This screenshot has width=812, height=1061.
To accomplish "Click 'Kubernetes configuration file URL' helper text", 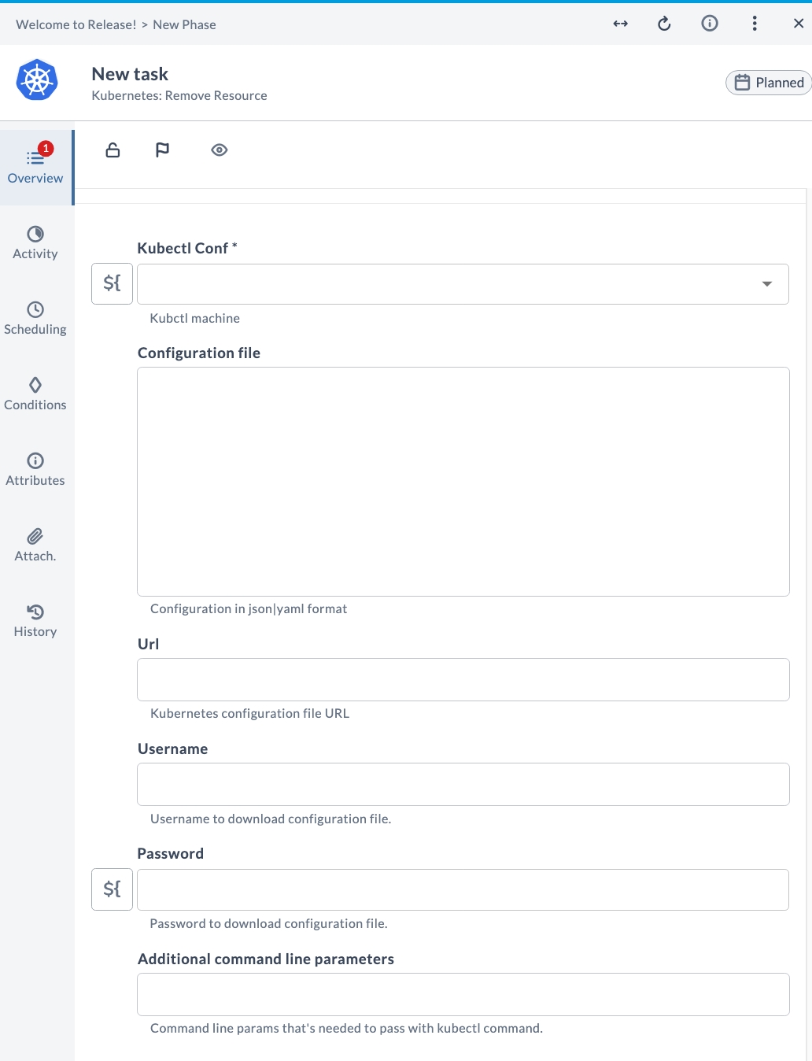I will click(x=249, y=713).
